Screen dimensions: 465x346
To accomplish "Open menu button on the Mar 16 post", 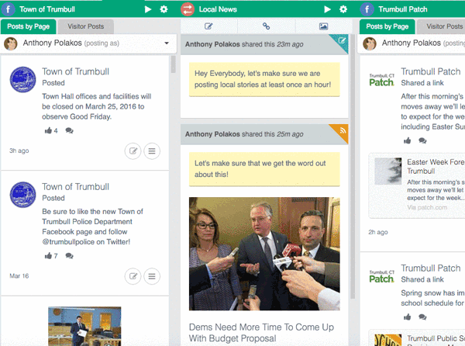I will tap(152, 276).
